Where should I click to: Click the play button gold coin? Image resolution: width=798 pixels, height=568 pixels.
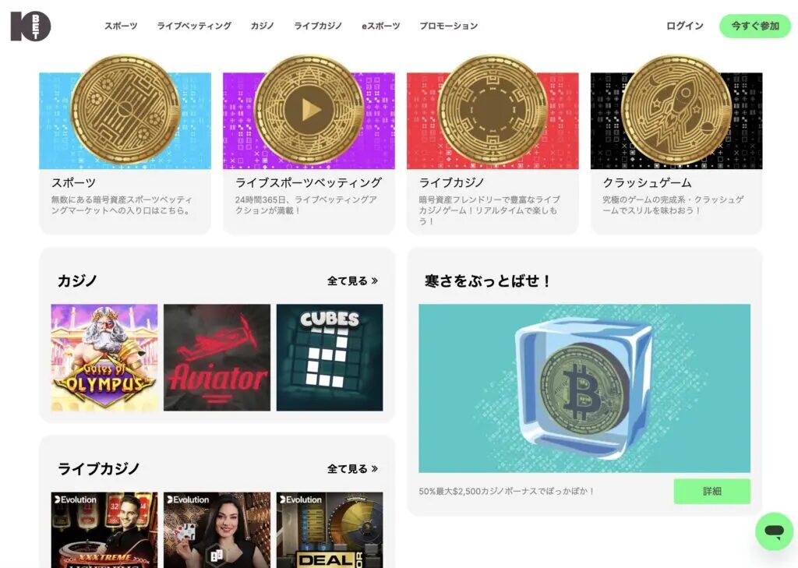coord(309,109)
